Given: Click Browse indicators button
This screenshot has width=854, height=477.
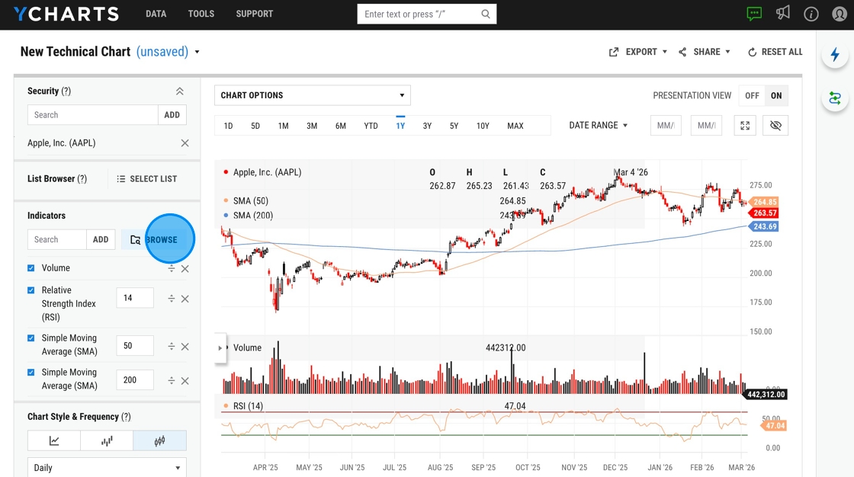Looking at the screenshot, I should (x=154, y=239).
